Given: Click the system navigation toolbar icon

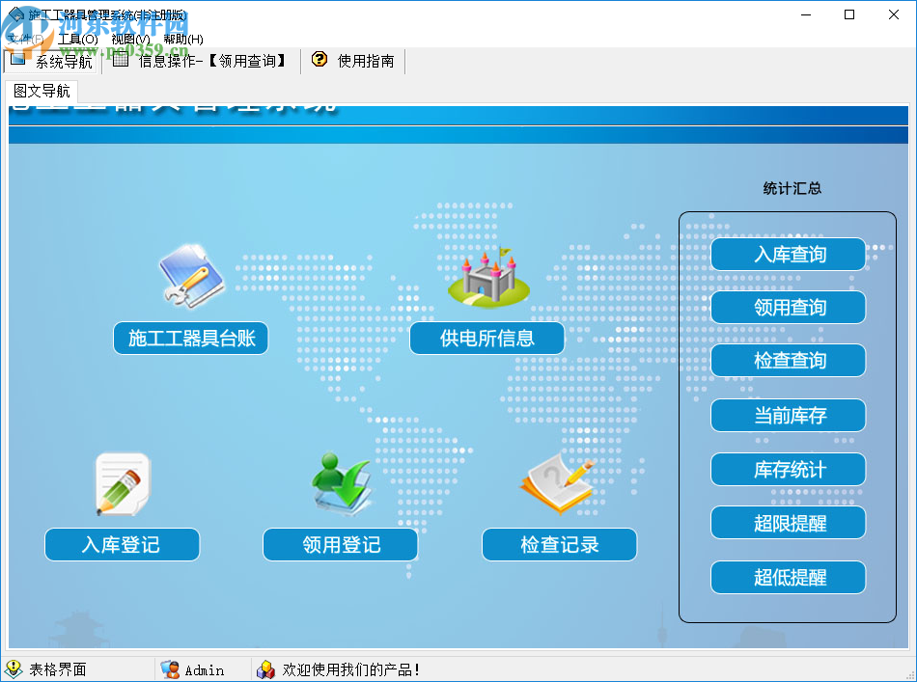Looking at the screenshot, I should pos(18,59).
